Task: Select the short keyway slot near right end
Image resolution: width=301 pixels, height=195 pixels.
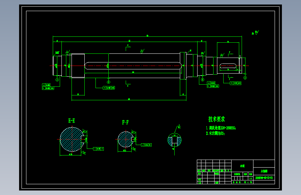Action: (x=228, y=66)
